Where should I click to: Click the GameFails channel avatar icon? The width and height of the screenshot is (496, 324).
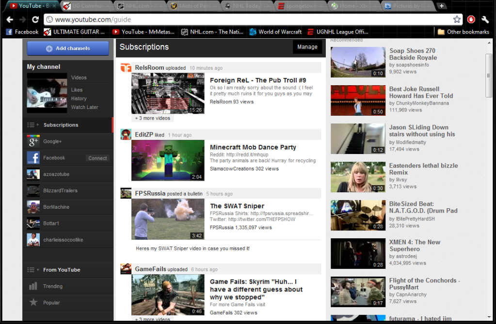(x=126, y=269)
